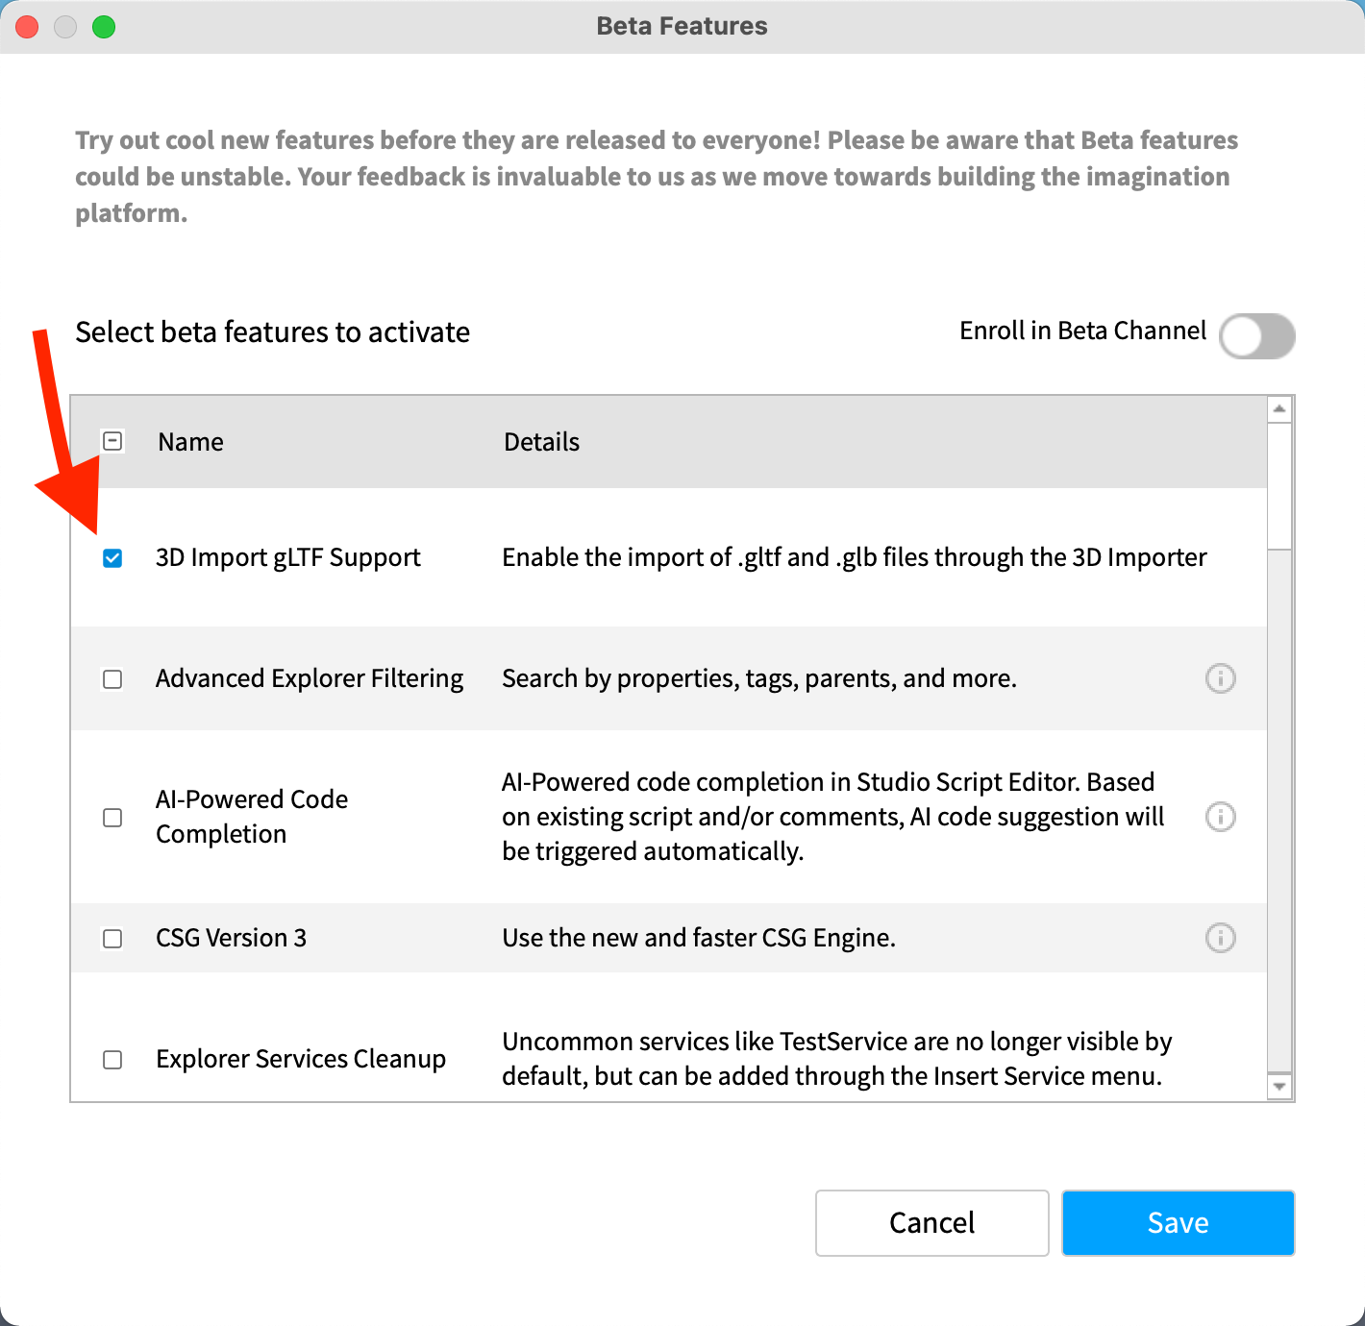Check AI-Powered Code Completion box

click(x=112, y=818)
